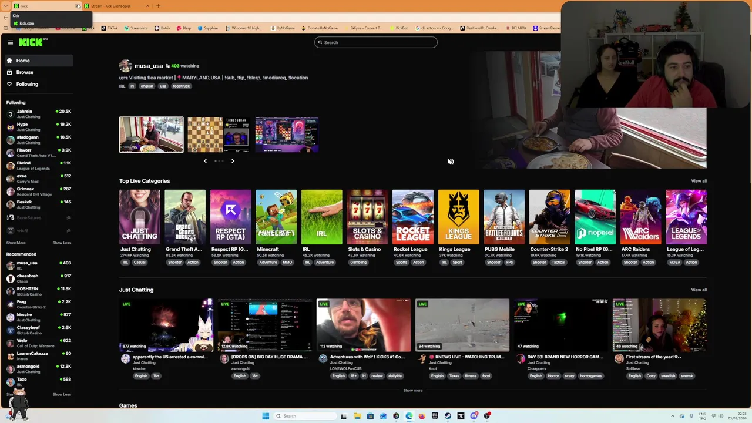Open the Kick hamburger sidebar menu
Viewport: 752px width, 423px height.
[10, 42]
